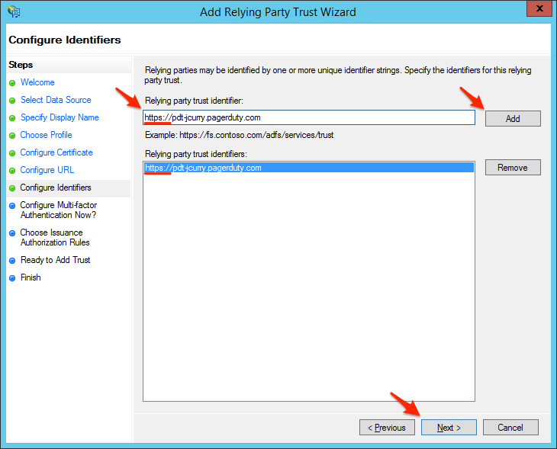Cancel the relying party trust wizard
Image resolution: width=557 pixels, height=449 pixels.
click(x=510, y=428)
